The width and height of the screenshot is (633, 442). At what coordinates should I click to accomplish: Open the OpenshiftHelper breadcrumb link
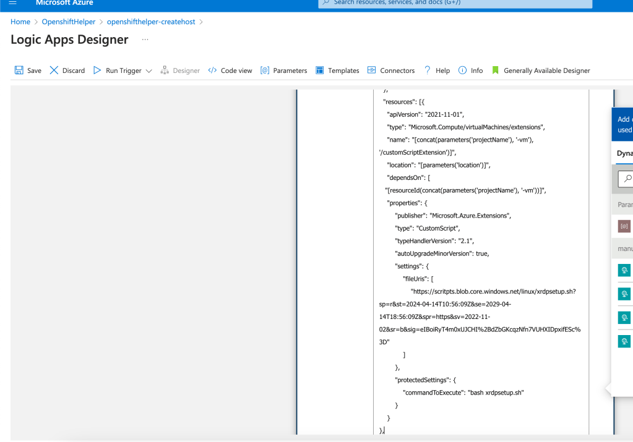(69, 22)
